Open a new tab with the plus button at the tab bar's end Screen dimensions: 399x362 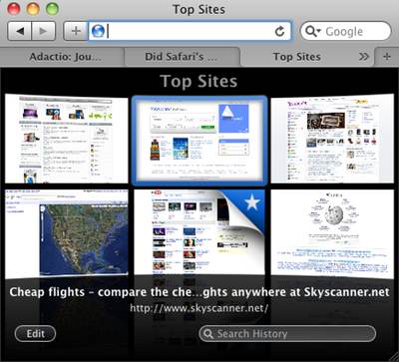click(386, 57)
